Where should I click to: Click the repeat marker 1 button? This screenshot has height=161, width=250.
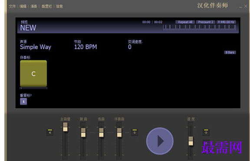pyautogui.click(x=23, y=102)
